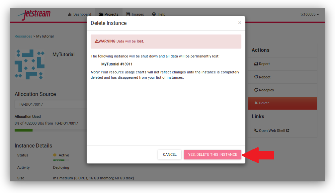The image size is (335, 193).
Task: Open the Dashboard nav item
Action: tap(79, 14)
